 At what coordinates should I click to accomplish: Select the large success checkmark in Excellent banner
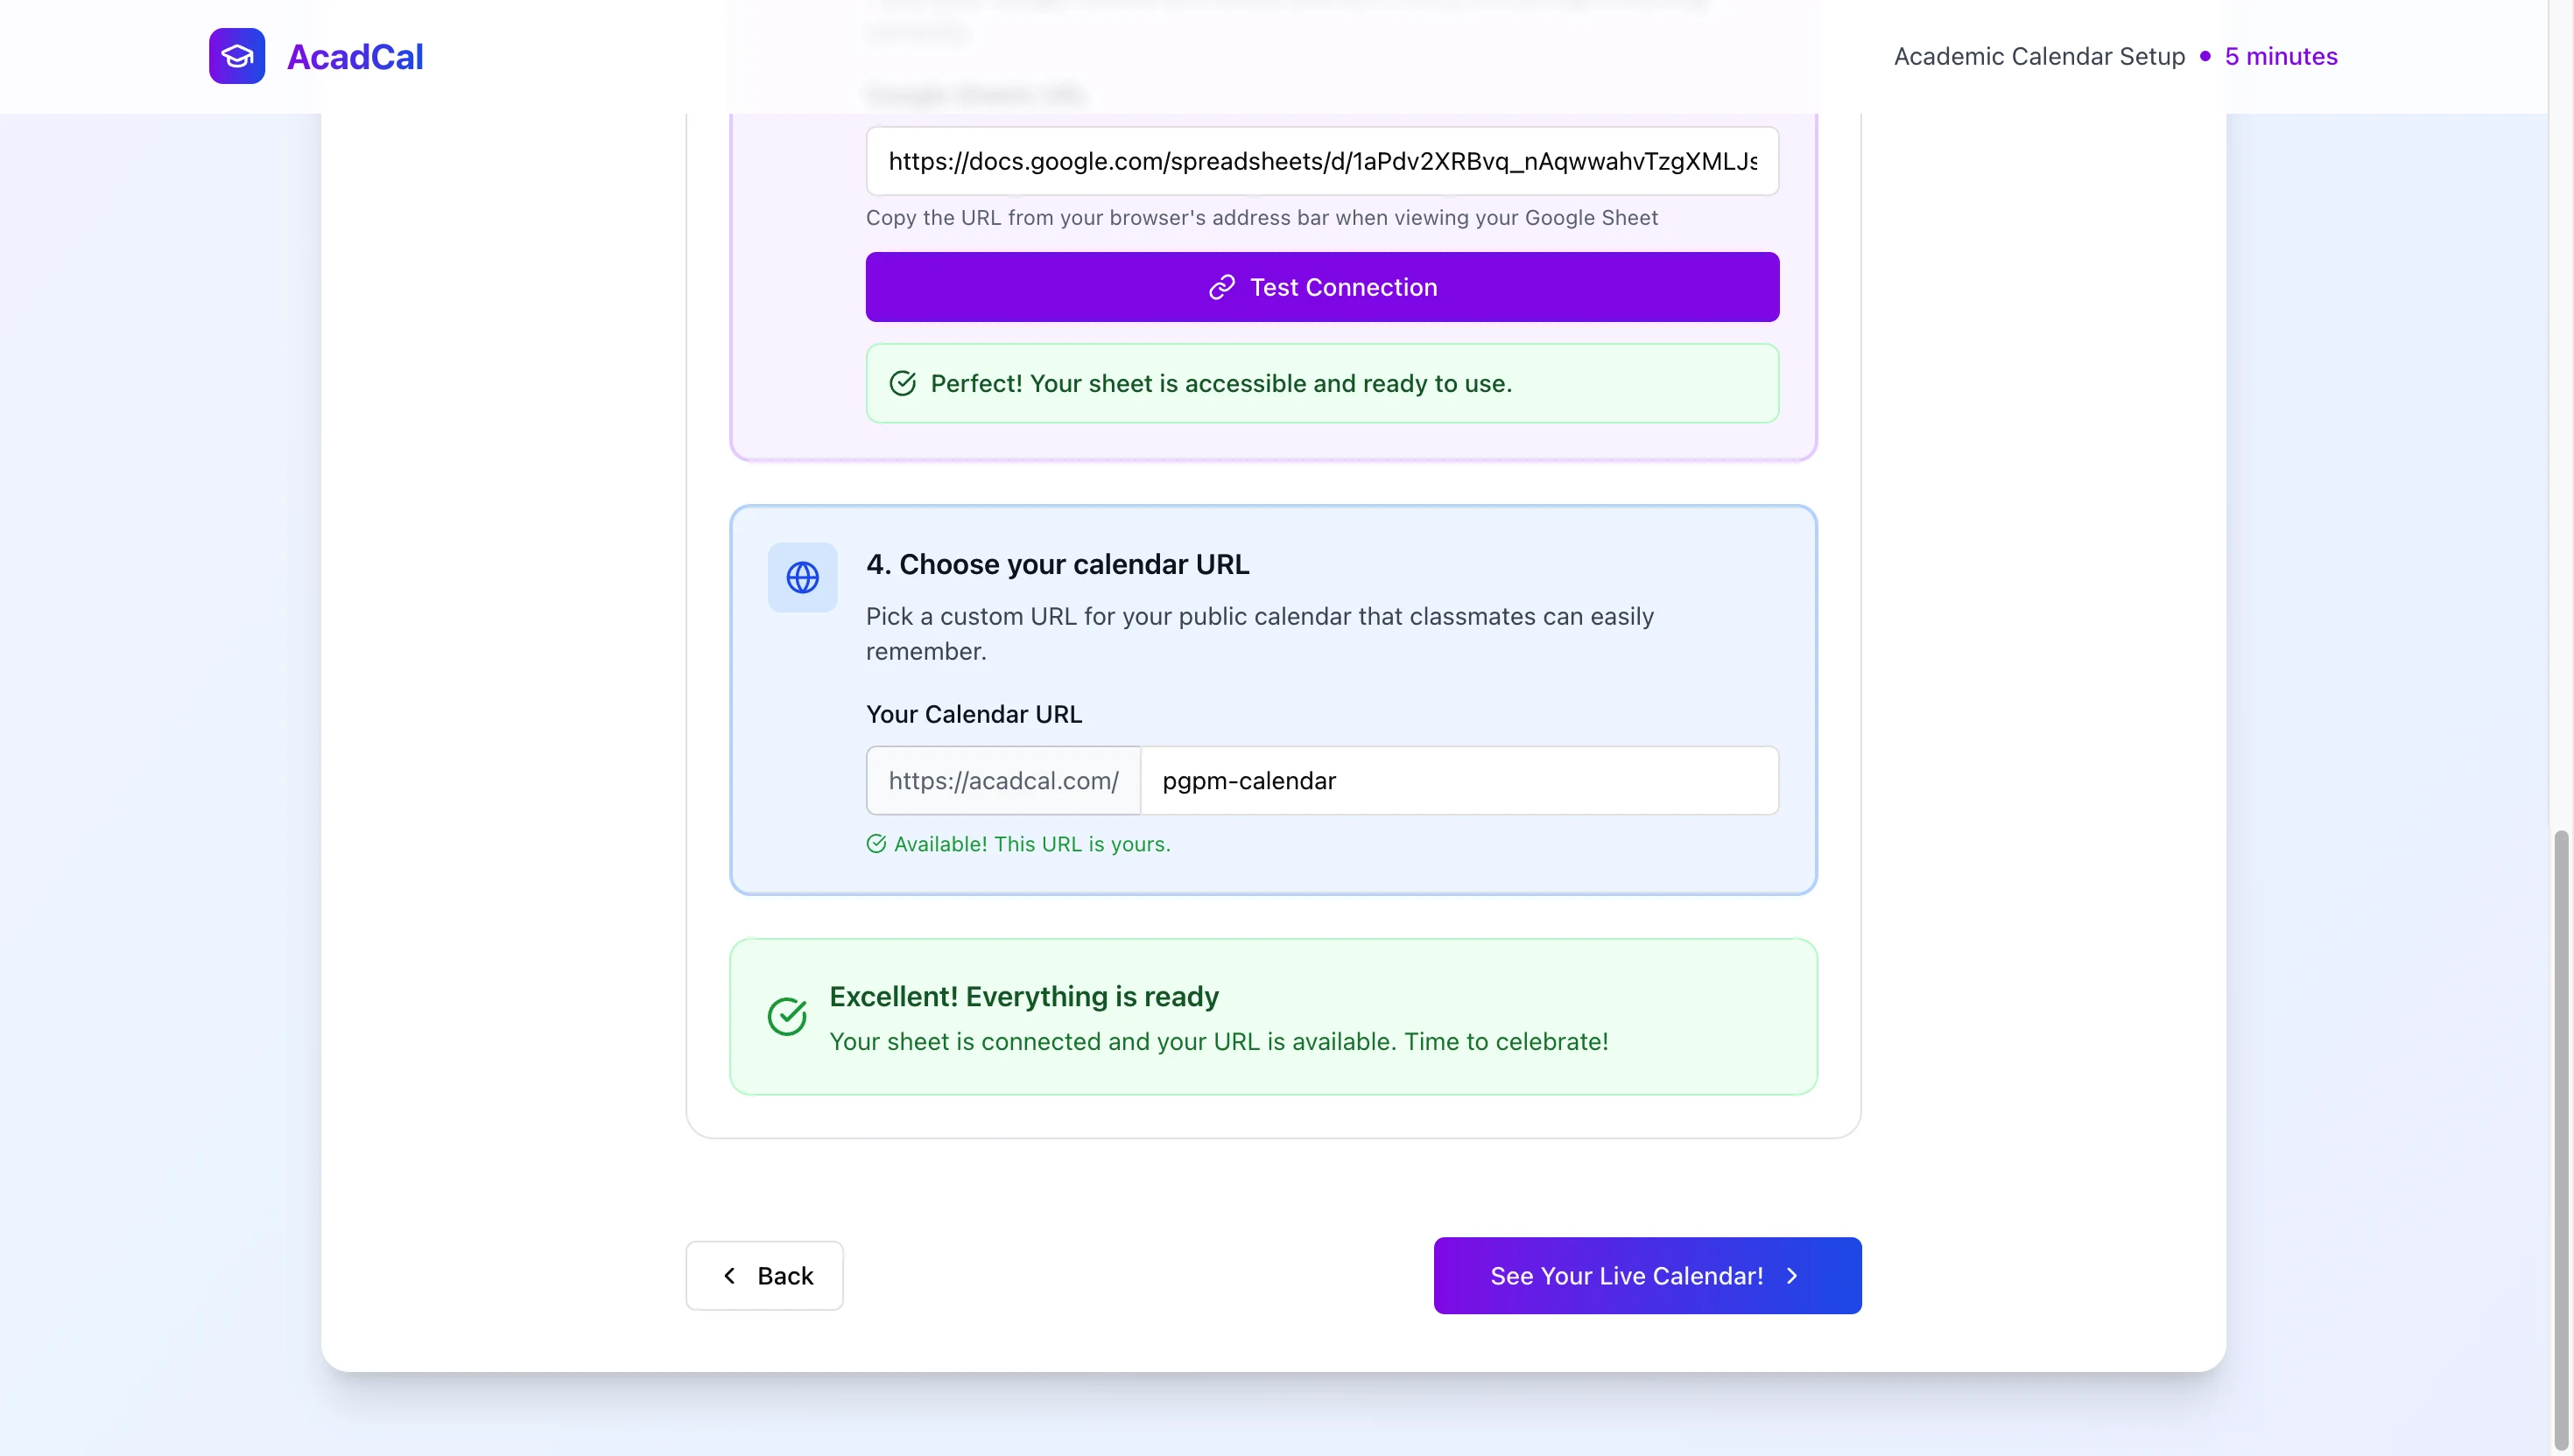[786, 1016]
